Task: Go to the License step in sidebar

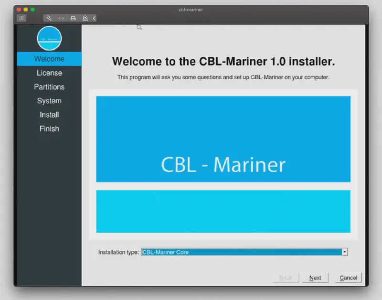Action: pyautogui.click(x=49, y=73)
